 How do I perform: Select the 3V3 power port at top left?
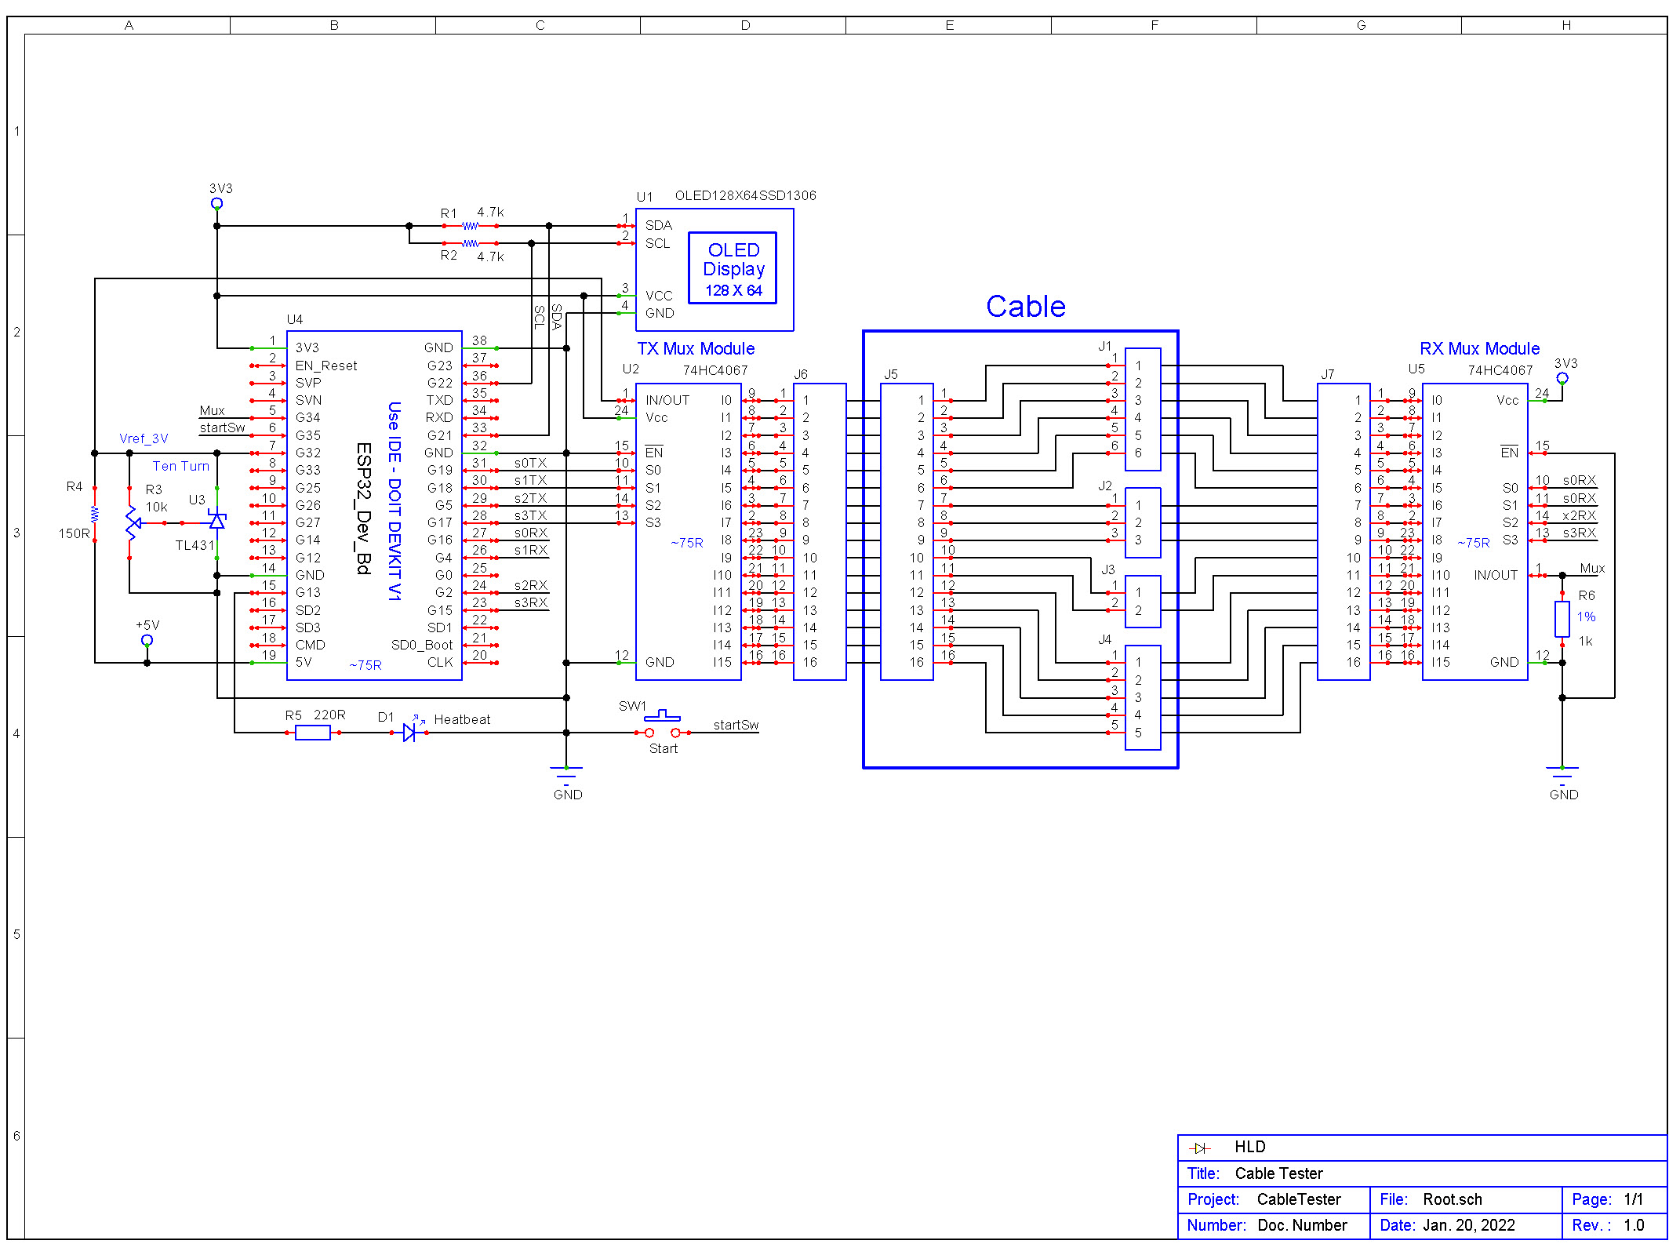point(217,203)
